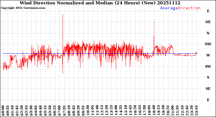Click the 21:35 time axis label
Screen dimensions: 216x117
(x=177, y=110)
